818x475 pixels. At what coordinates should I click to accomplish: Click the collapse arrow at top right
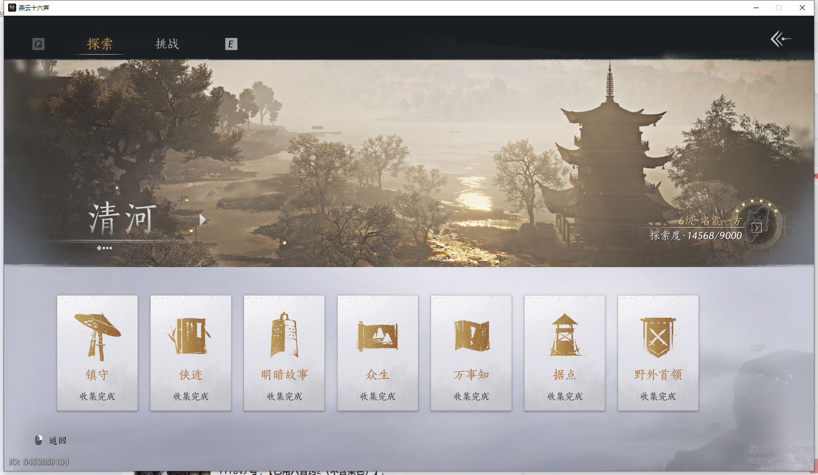(x=781, y=38)
